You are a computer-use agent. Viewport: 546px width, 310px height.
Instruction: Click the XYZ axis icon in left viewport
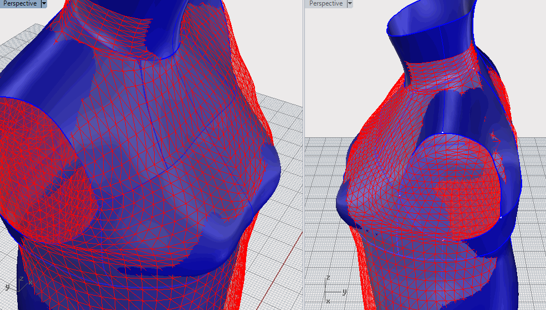pos(18,284)
